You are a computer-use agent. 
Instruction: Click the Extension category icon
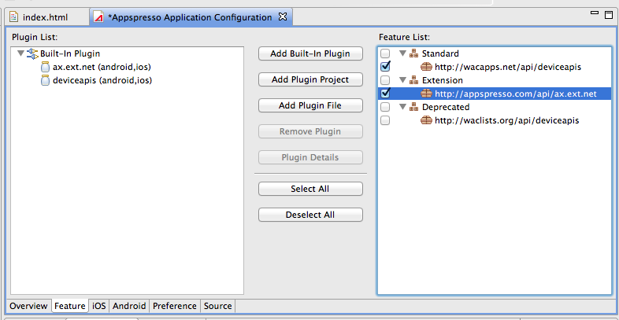click(413, 80)
